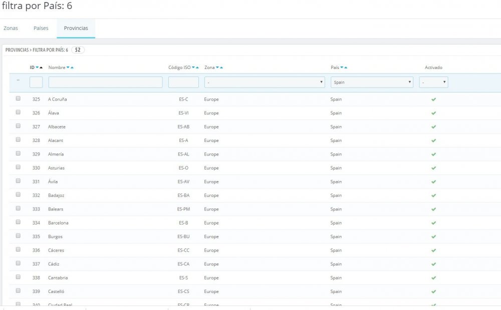
Task: Check the Cádiz row checkbox
Action: click(x=18, y=263)
